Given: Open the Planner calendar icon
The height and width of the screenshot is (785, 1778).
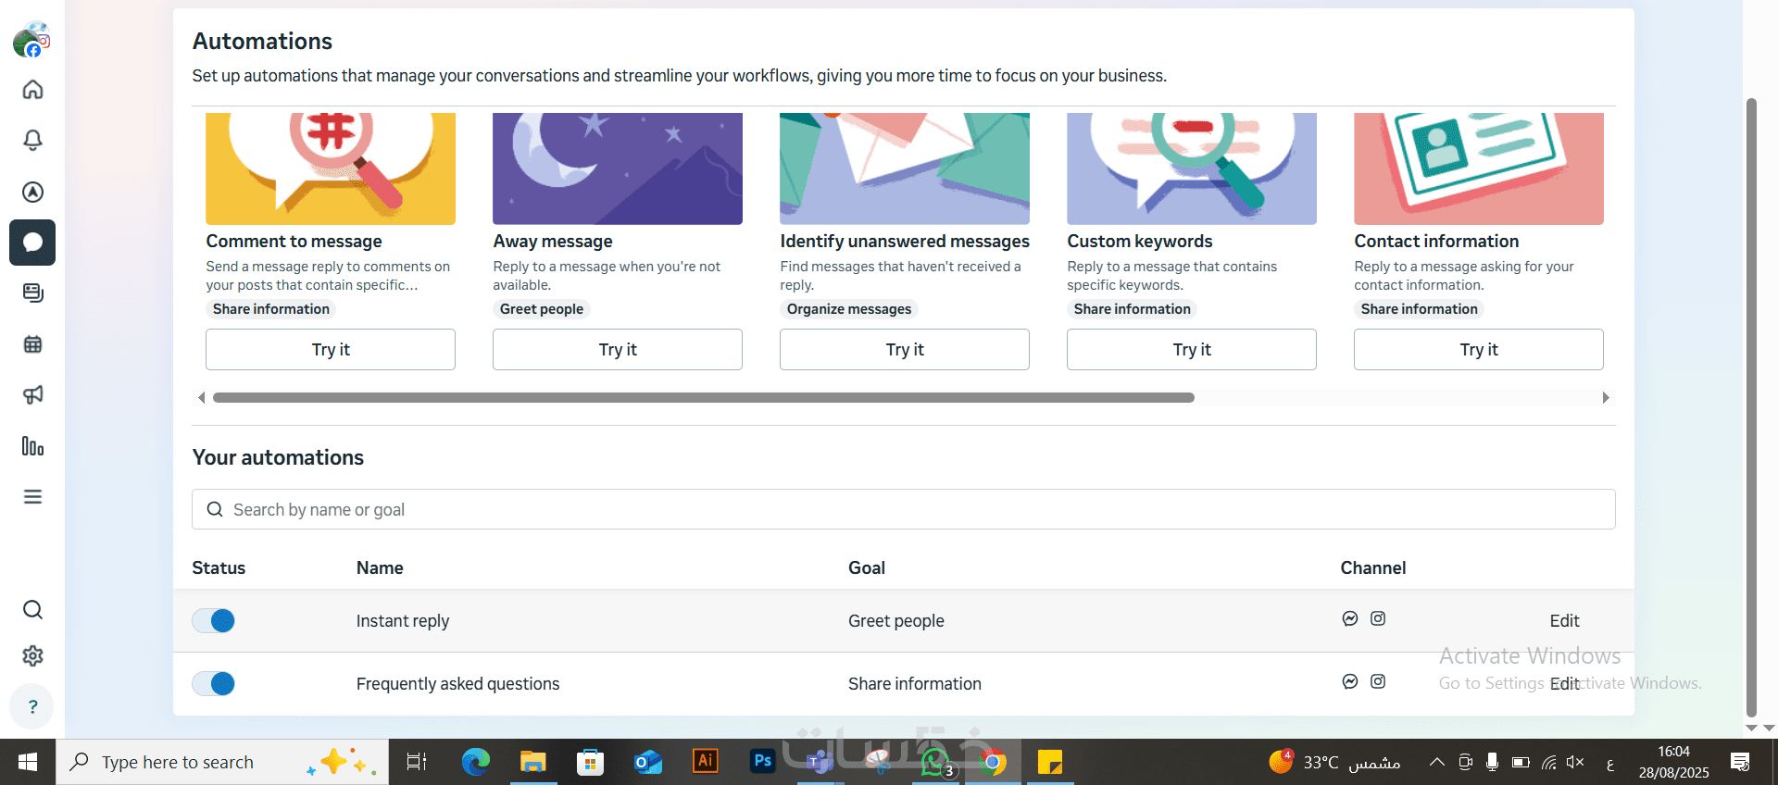Looking at the screenshot, I should coord(32,344).
